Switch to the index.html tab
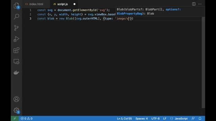The image size is (216, 121). click(36, 4)
